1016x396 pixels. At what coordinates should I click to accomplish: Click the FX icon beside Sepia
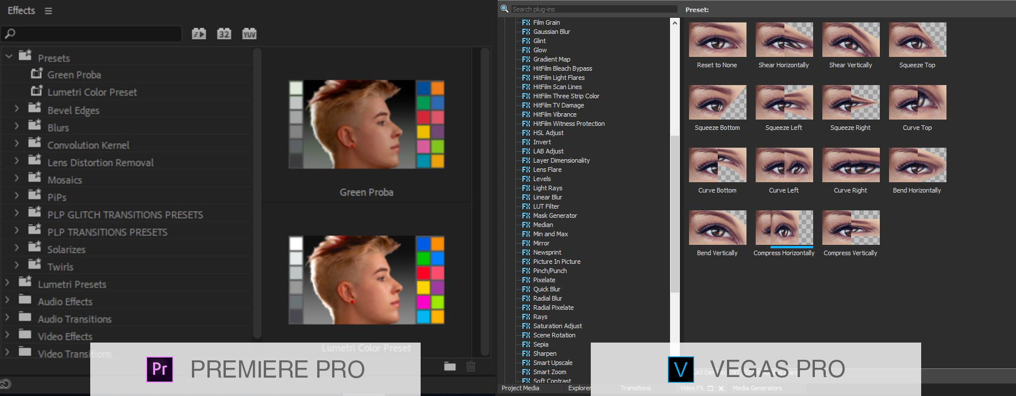pyautogui.click(x=526, y=344)
